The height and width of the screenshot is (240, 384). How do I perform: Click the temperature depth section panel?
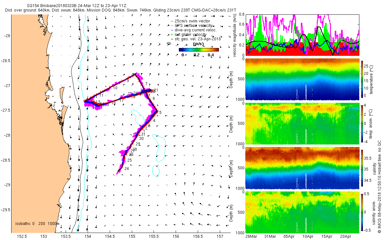tap(302, 80)
